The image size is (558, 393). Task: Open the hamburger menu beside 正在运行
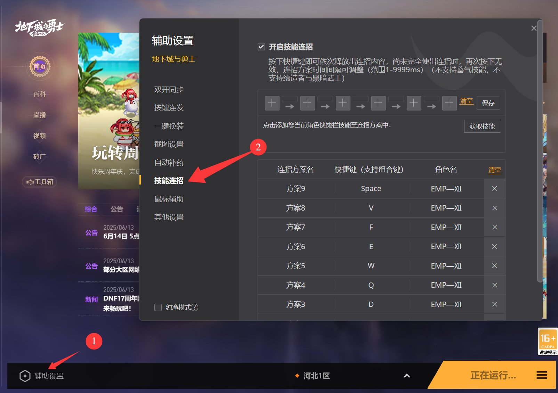[x=542, y=375]
